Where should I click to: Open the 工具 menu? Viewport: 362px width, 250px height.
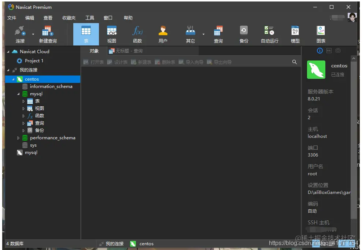pos(89,18)
